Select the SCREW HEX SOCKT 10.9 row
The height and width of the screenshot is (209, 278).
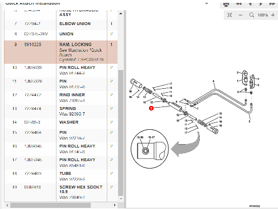click(61, 192)
